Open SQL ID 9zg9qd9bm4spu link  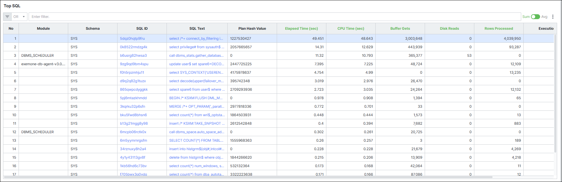pos(134,64)
